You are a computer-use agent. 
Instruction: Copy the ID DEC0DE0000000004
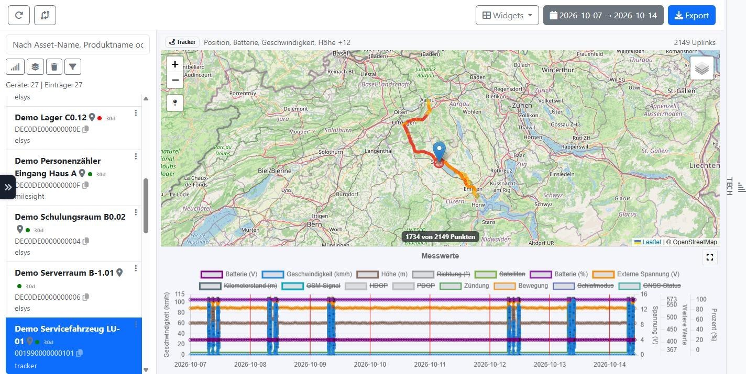85,241
